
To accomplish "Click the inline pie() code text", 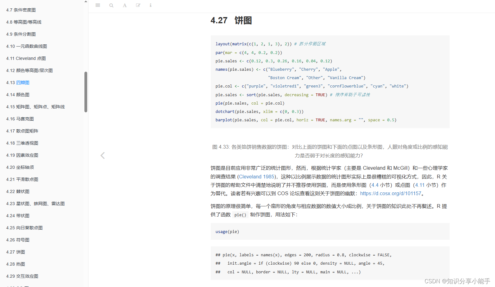I will pyautogui.click(x=240, y=215).
